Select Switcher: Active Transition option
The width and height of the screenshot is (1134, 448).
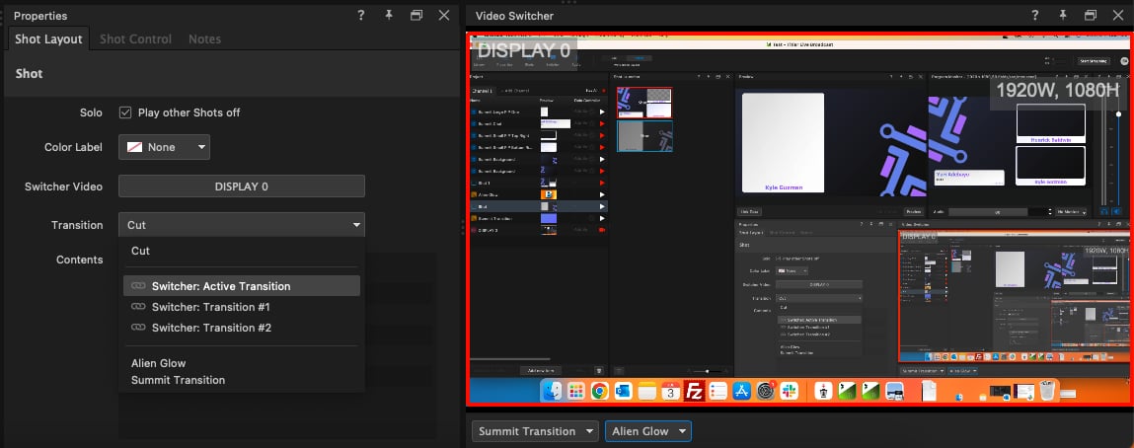(242, 286)
